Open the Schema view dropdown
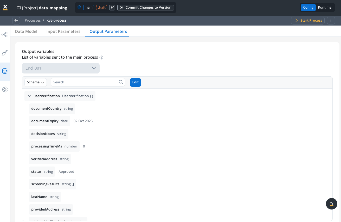Image resolution: width=341 pixels, height=222 pixels. coord(36,82)
